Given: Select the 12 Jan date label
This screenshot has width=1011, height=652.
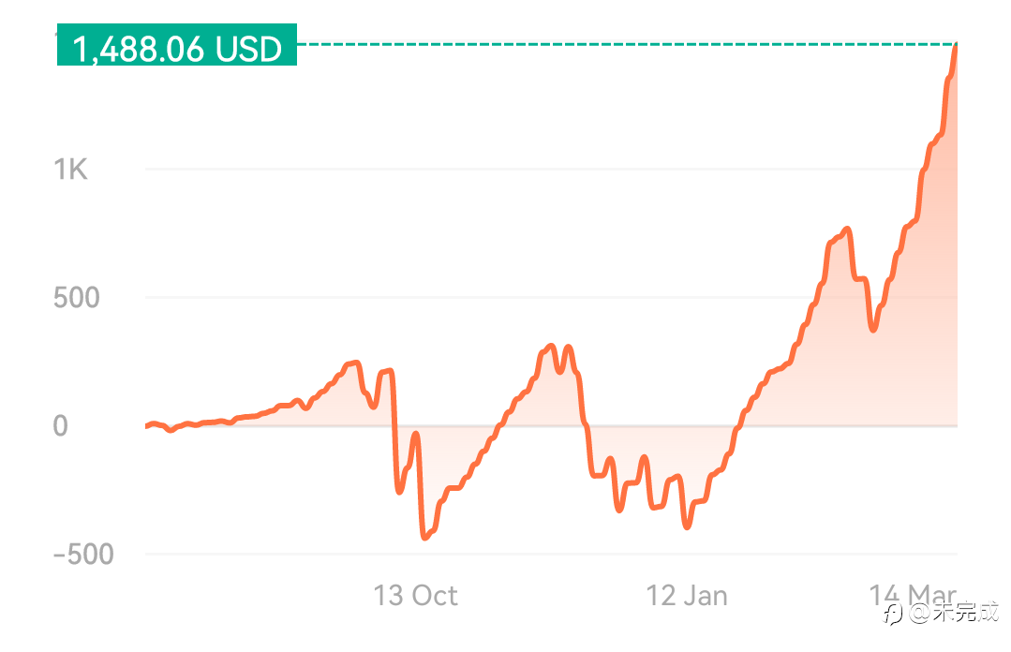Looking at the screenshot, I should click(x=687, y=596).
